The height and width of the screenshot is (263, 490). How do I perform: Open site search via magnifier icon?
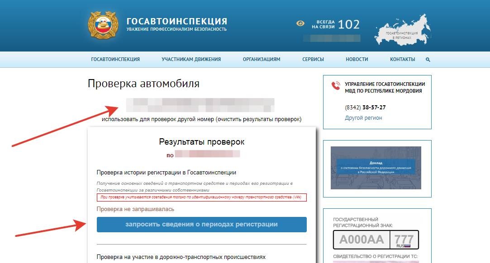pos(428,60)
